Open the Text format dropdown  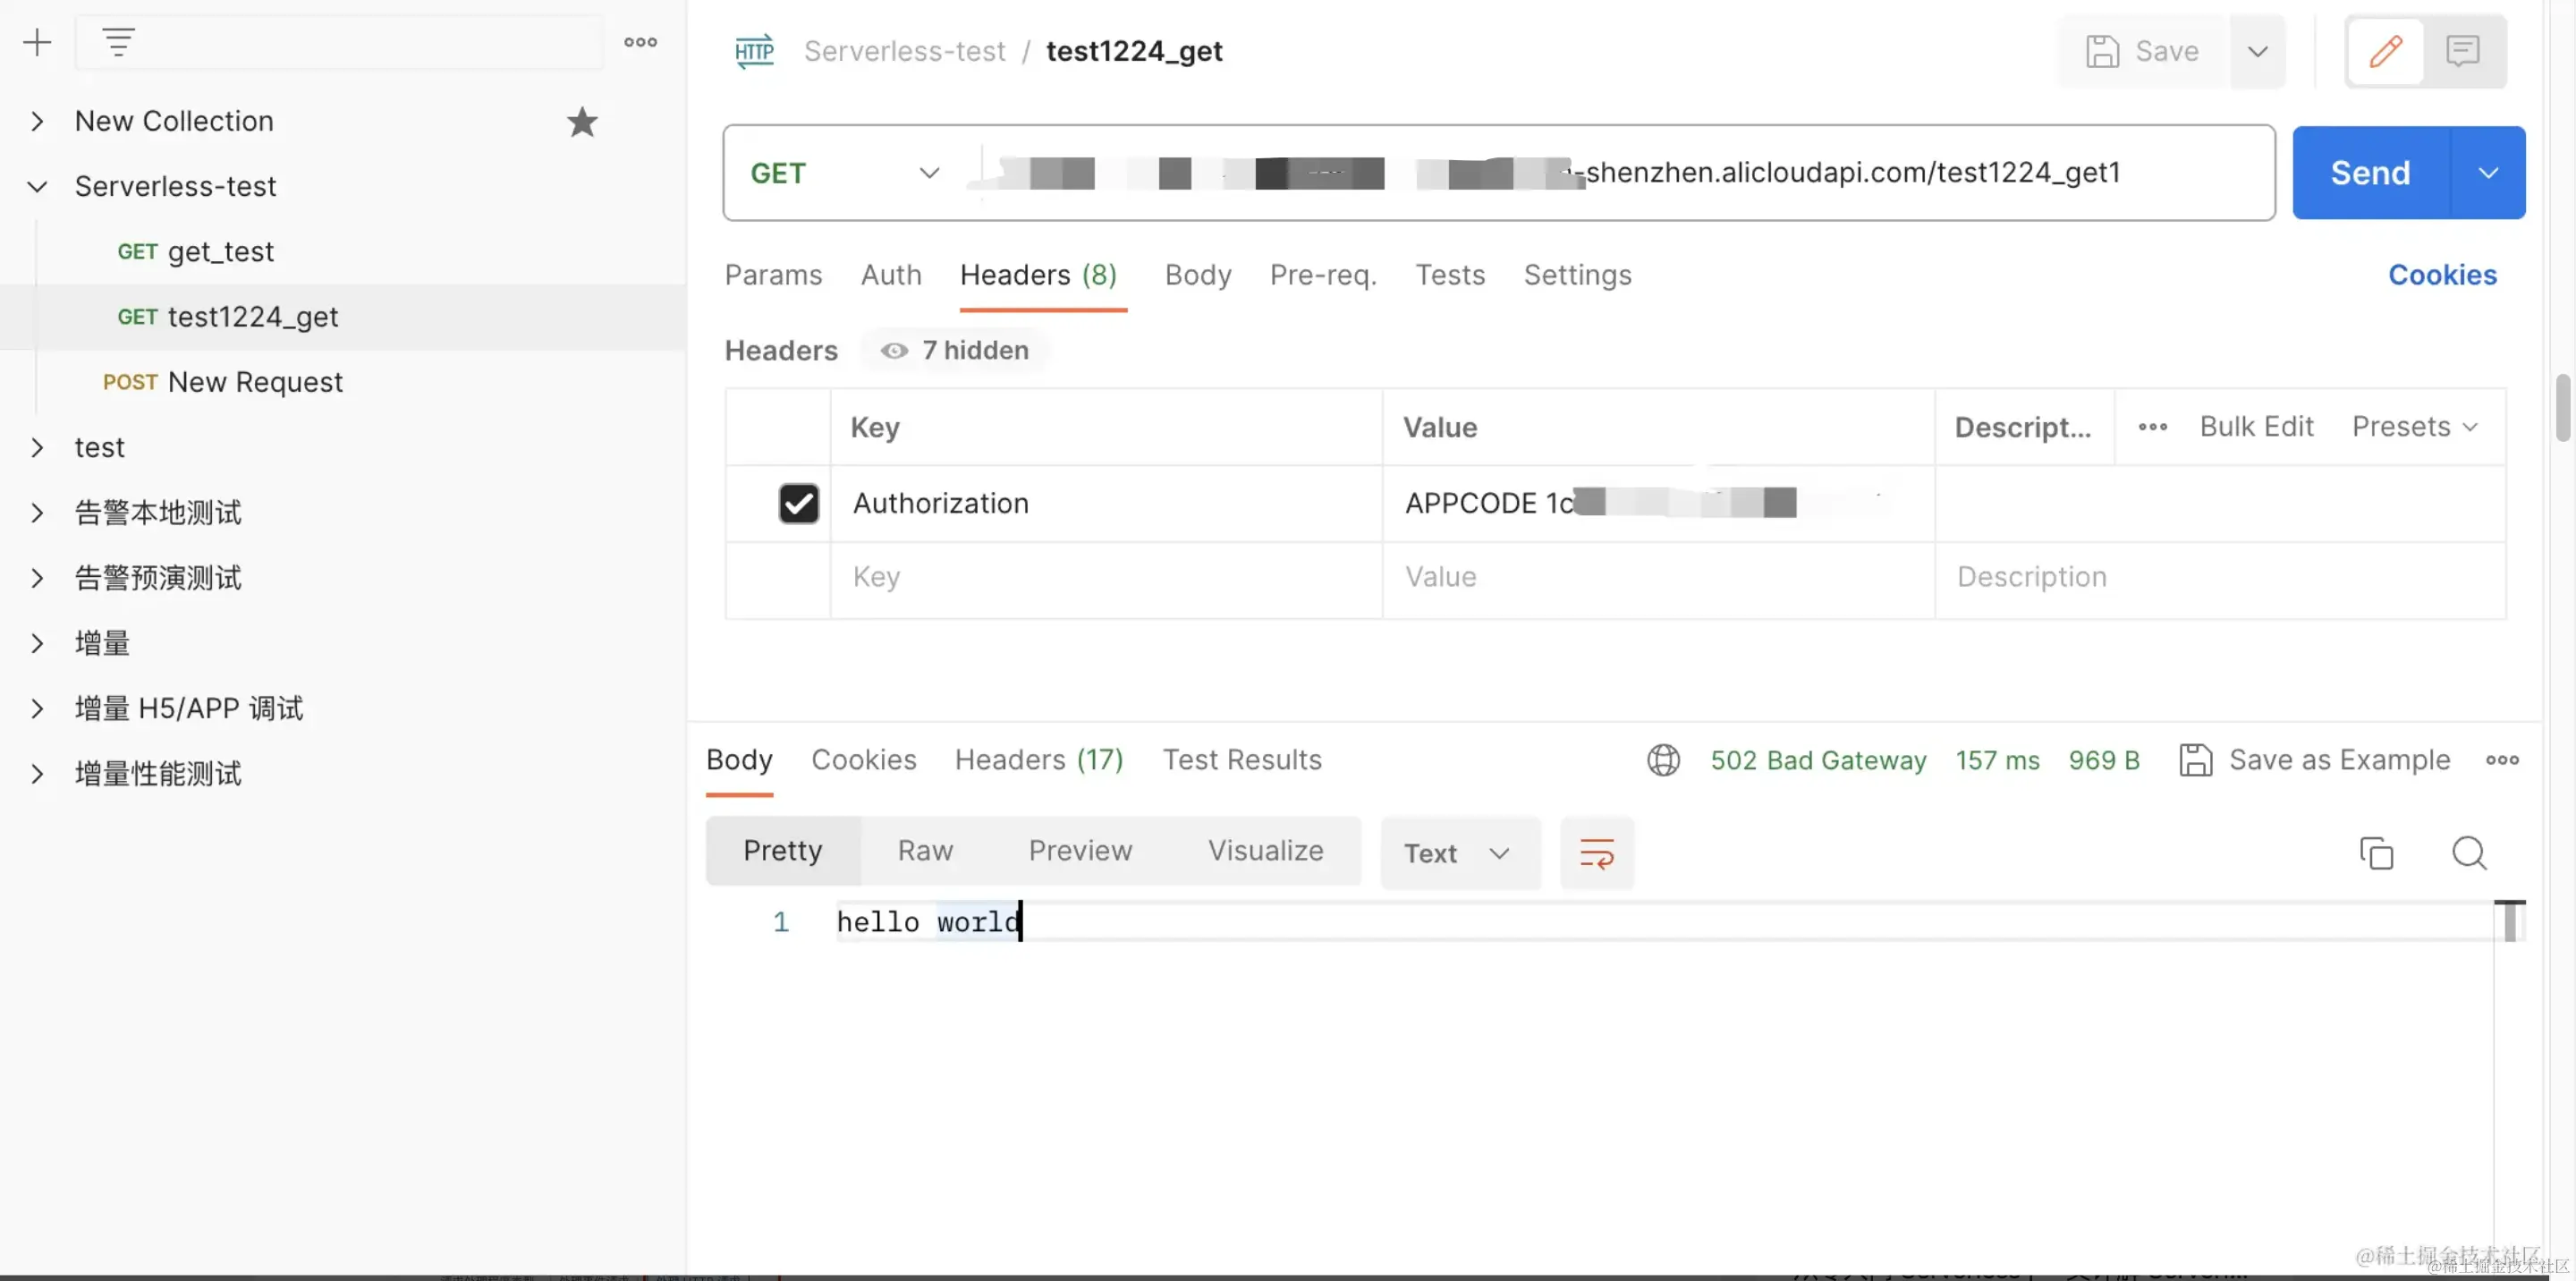(1457, 853)
